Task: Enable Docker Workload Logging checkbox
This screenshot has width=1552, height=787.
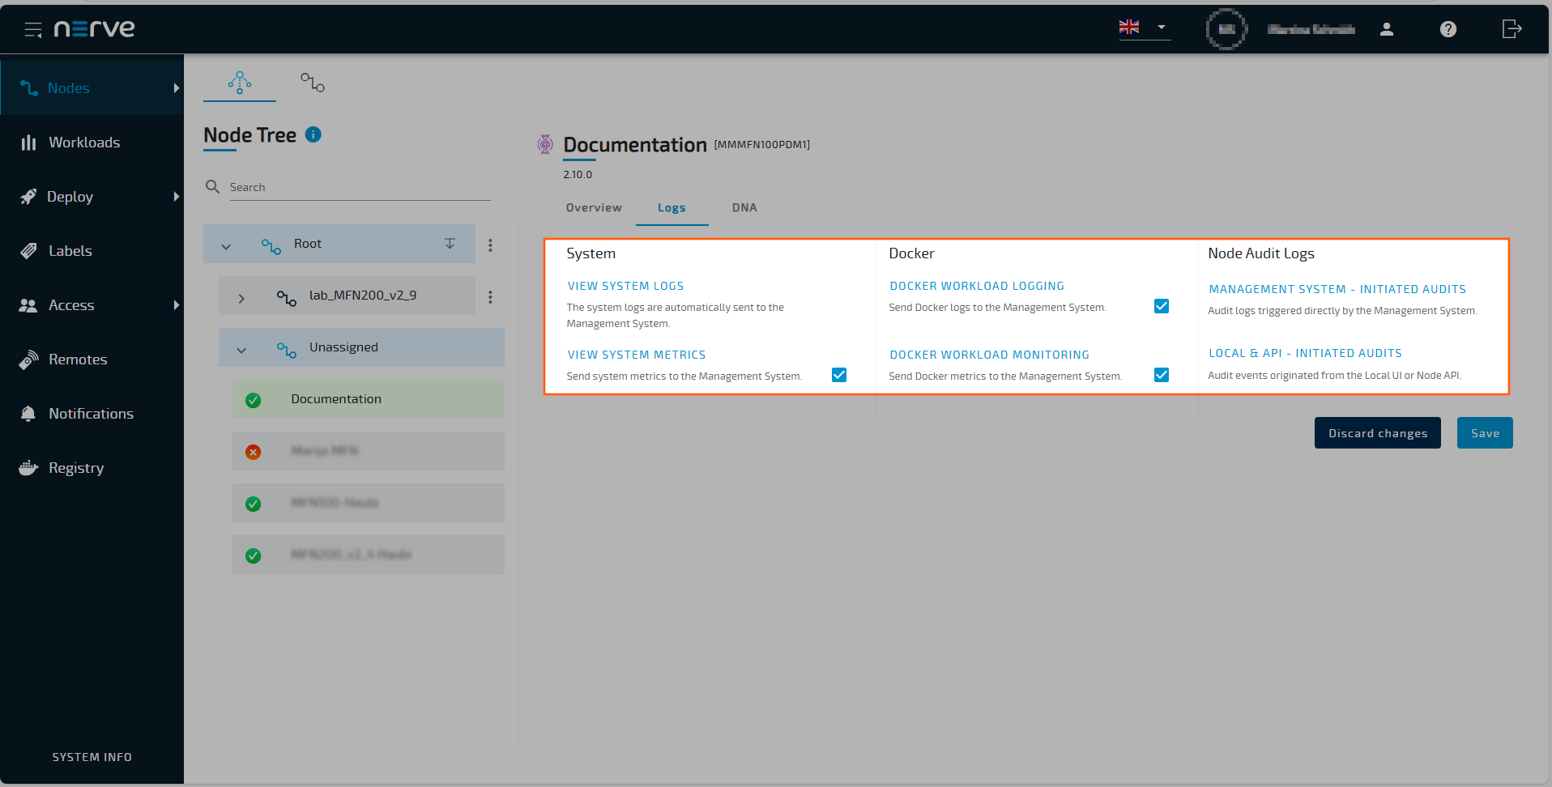Action: (x=1162, y=306)
